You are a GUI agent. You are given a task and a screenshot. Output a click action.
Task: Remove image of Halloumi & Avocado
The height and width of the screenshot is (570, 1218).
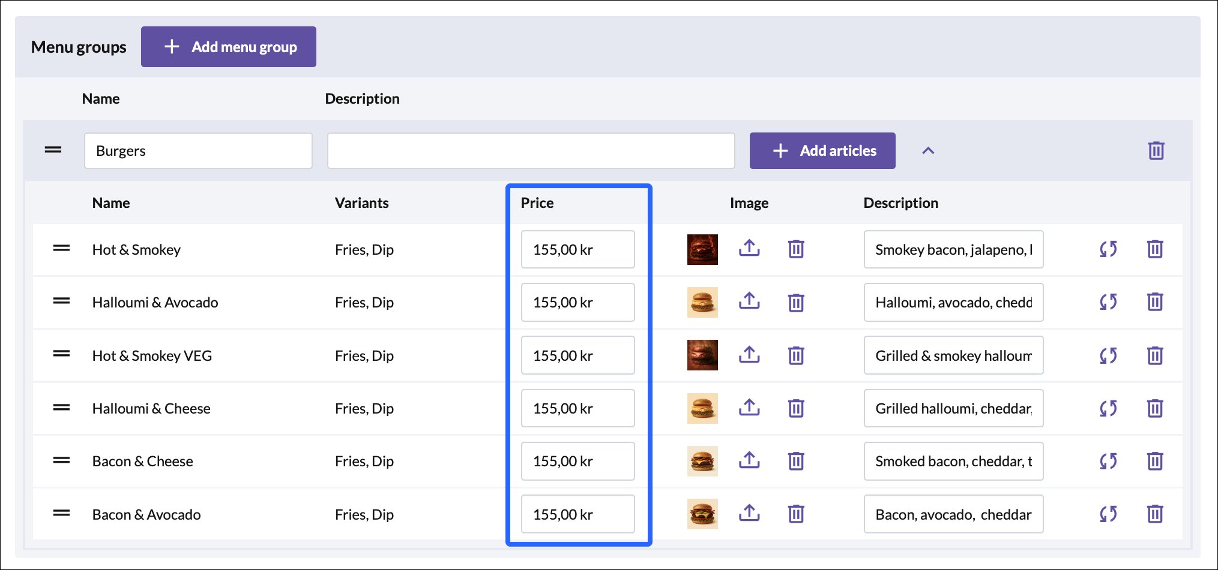coord(795,302)
